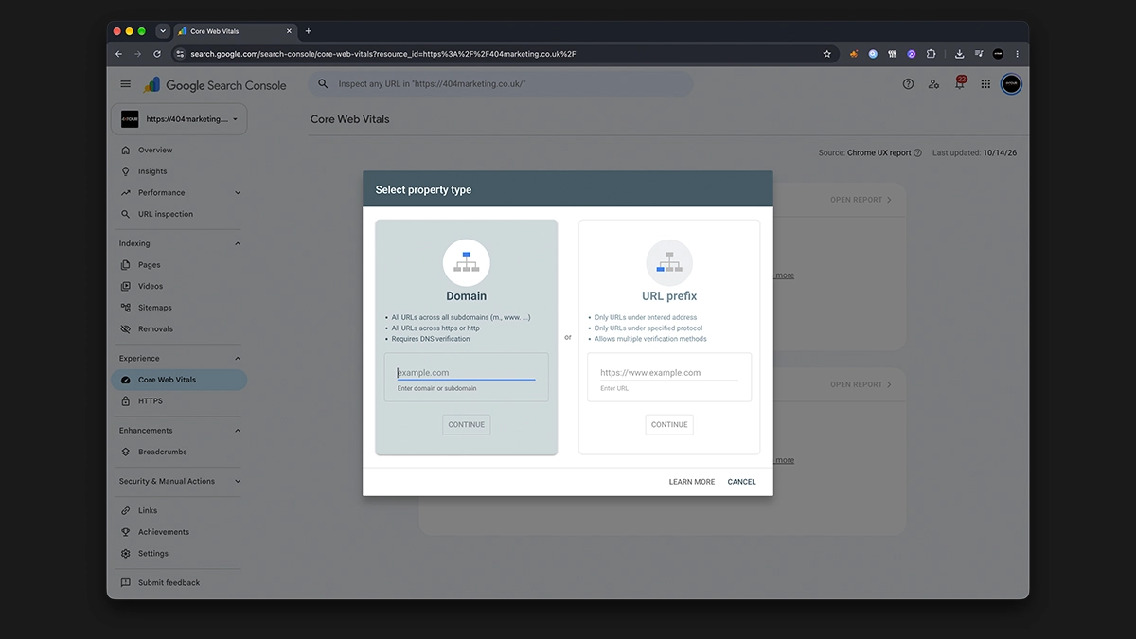
Task: Open users and permissions settings icon
Action: pos(934,84)
